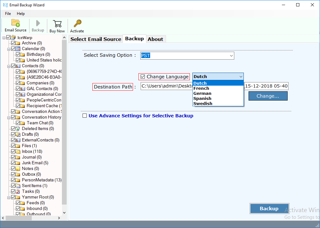Click the tree scroll right arrow
Screen dimensions: 320x228
pos(59,218)
